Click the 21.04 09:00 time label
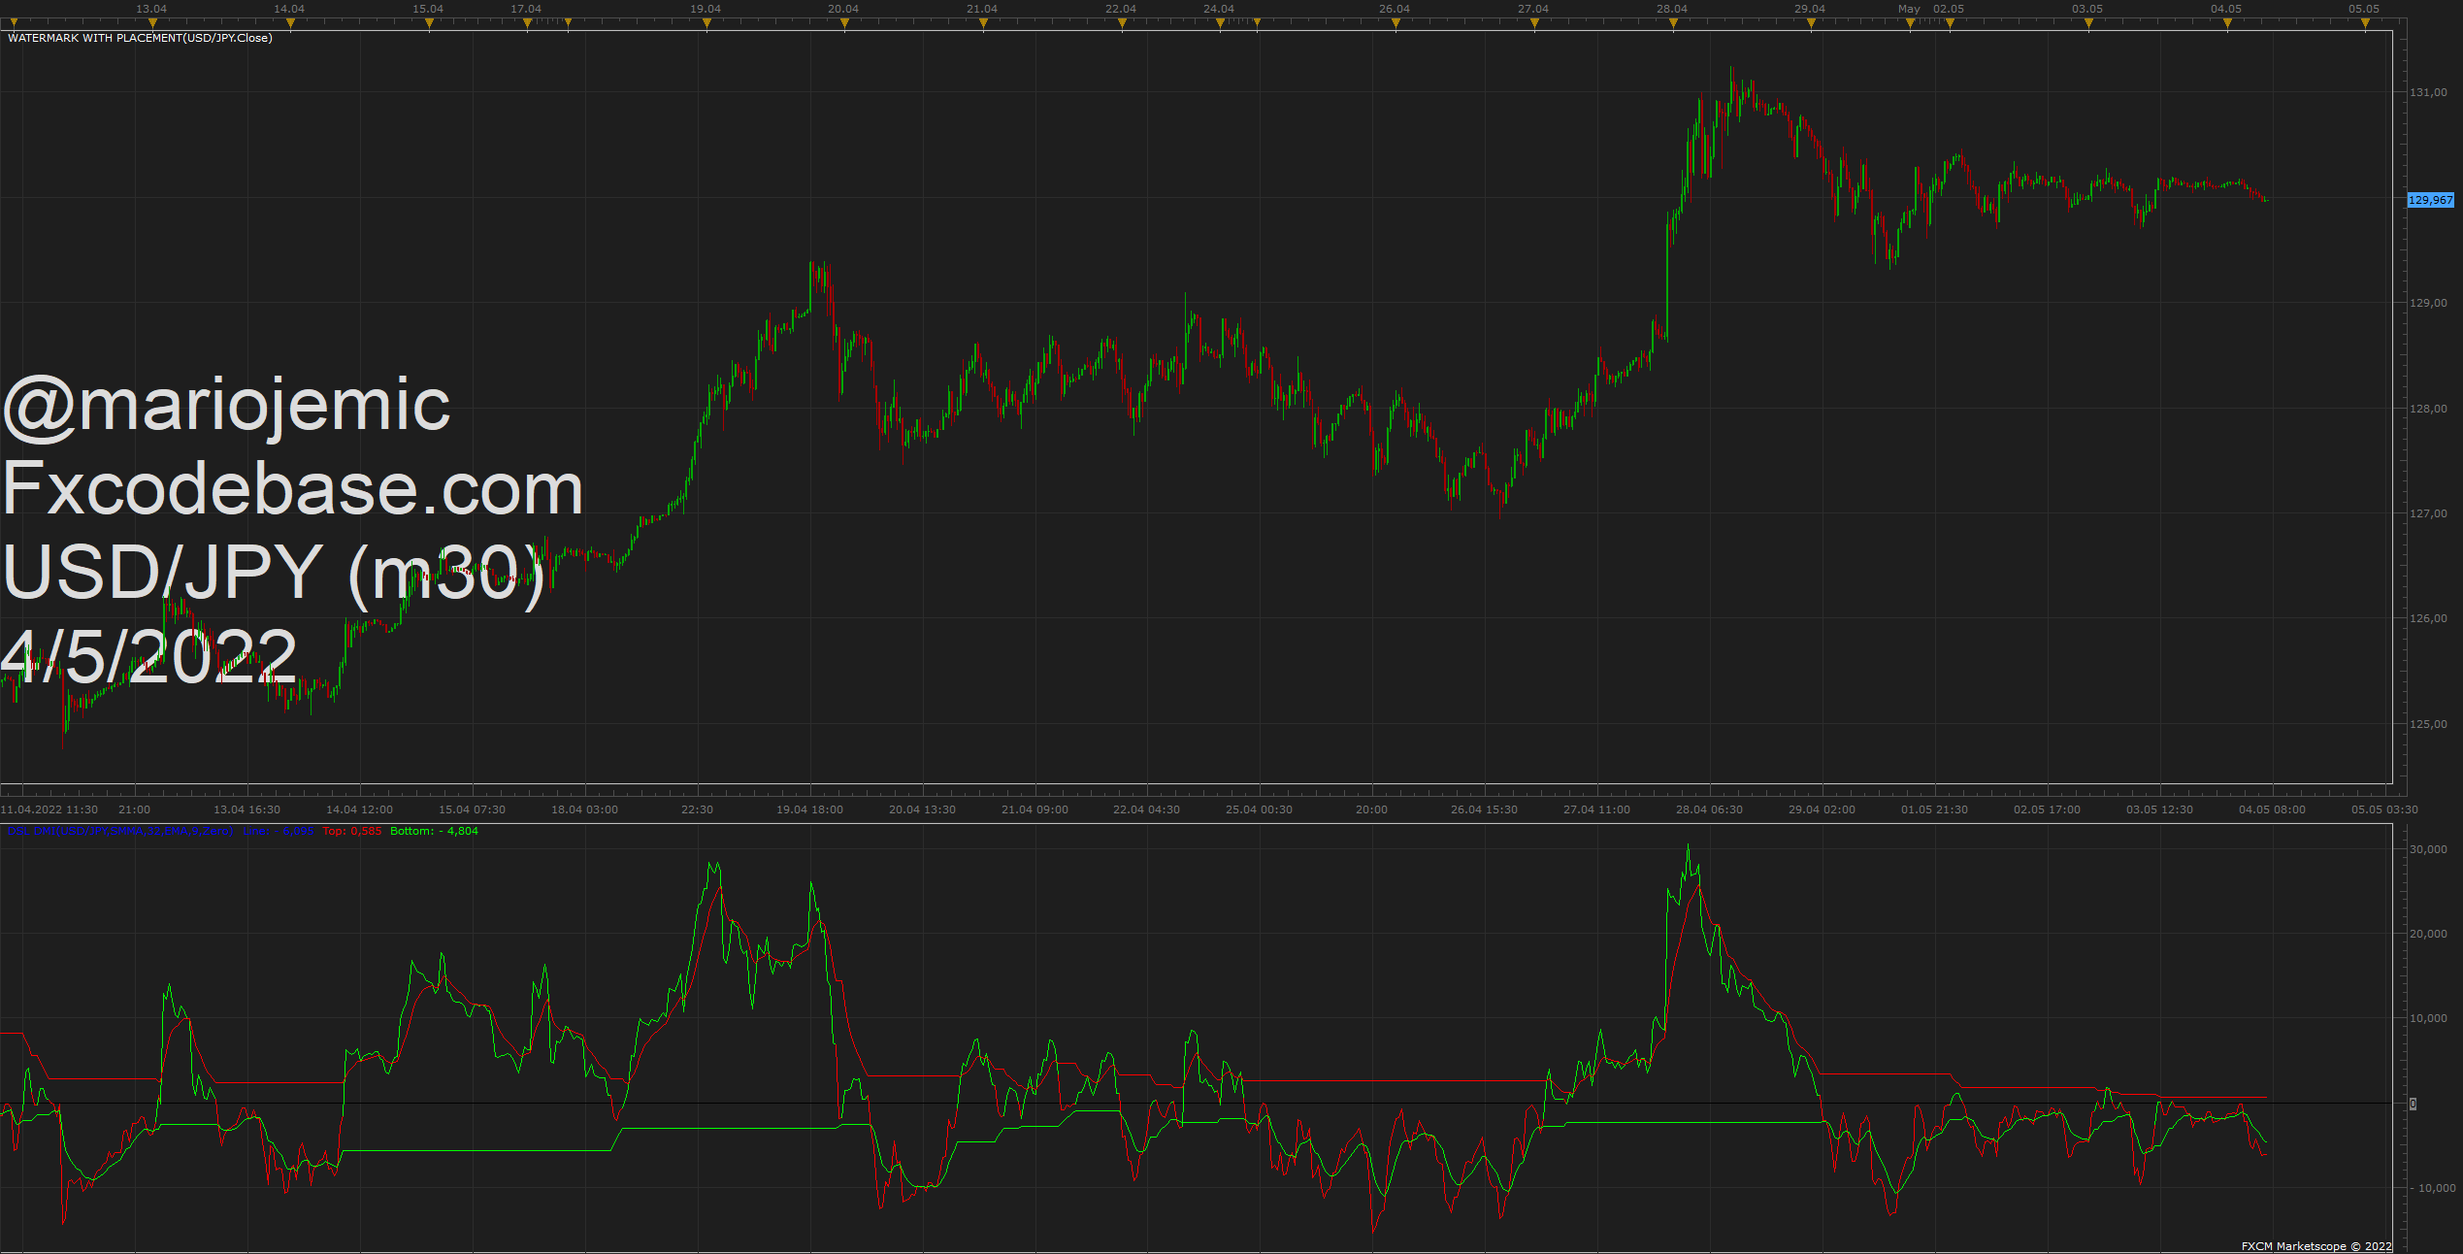 [1034, 809]
